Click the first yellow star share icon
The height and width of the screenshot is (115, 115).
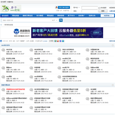pyautogui.click(x=55, y=41)
